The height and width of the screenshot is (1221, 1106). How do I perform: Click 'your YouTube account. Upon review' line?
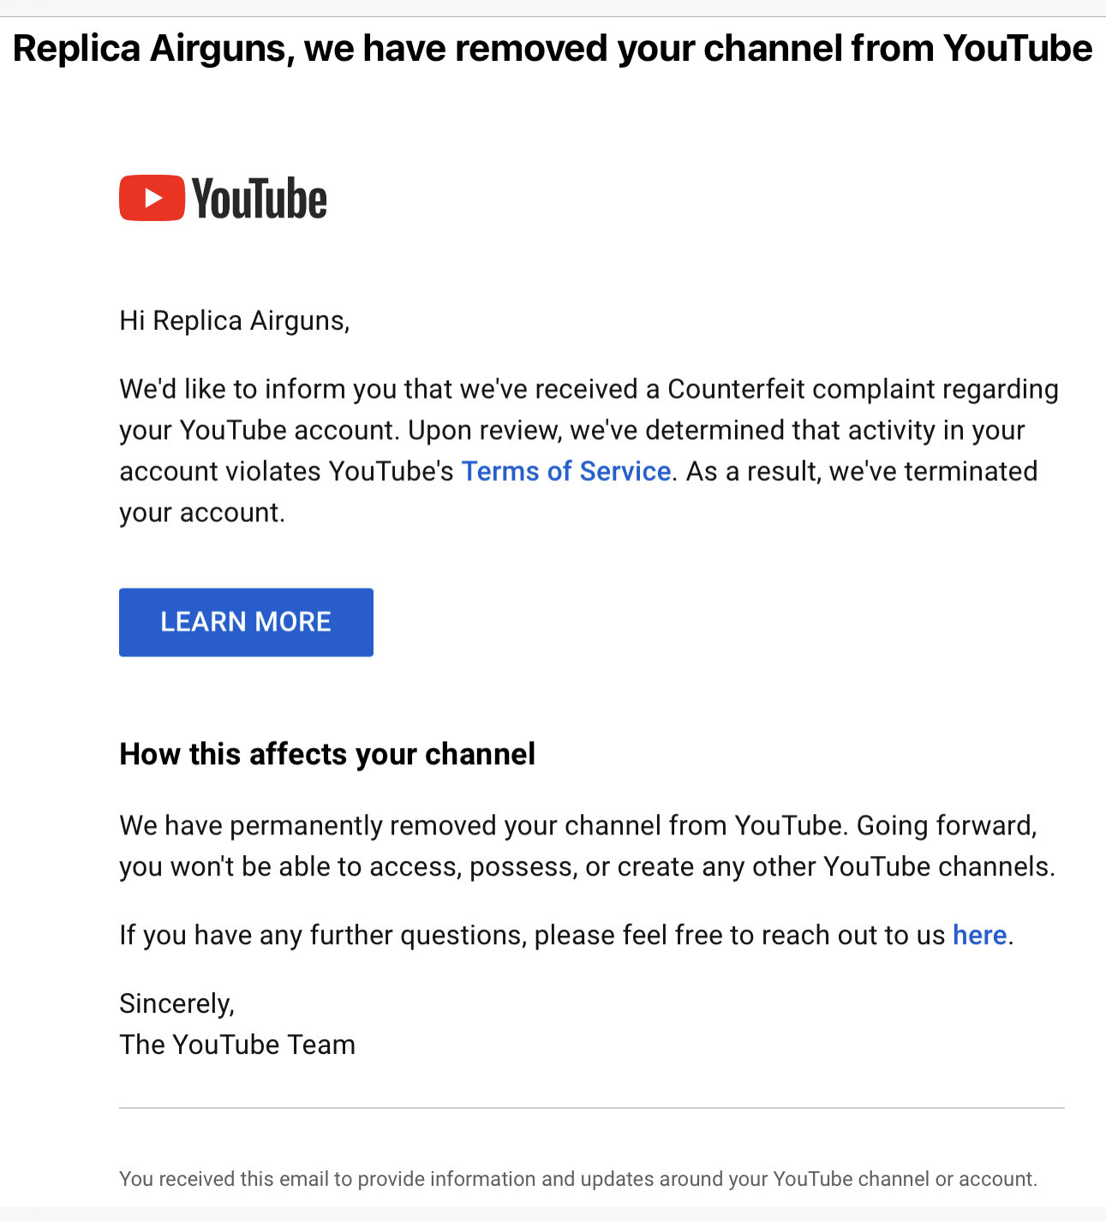point(572,430)
